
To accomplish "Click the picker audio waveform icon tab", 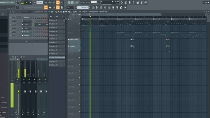I will tap(57, 16).
